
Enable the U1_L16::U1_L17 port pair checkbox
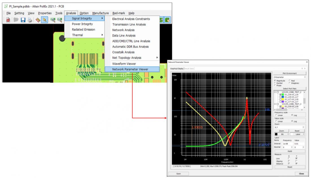coord(281,97)
